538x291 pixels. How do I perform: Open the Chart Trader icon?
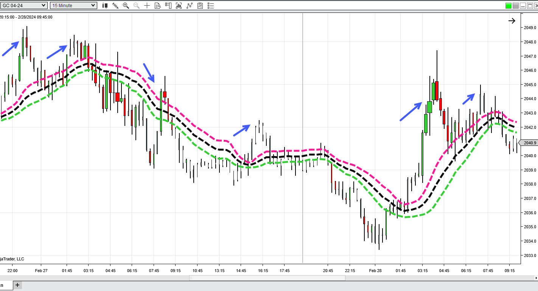pyautogui.click(x=168, y=6)
